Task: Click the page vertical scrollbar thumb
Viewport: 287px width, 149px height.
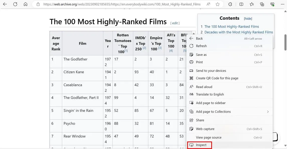Action: (x=285, y=42)
